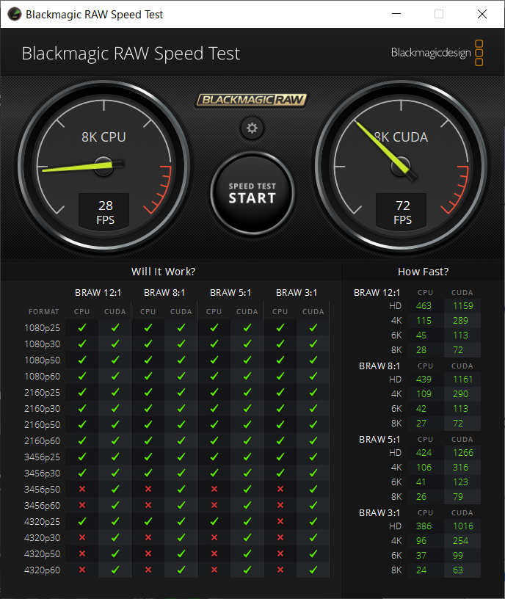The width and height of the screenshot is (505, 599).
Task: Select the 1080p25 format row label
Action: click(42, 328)
